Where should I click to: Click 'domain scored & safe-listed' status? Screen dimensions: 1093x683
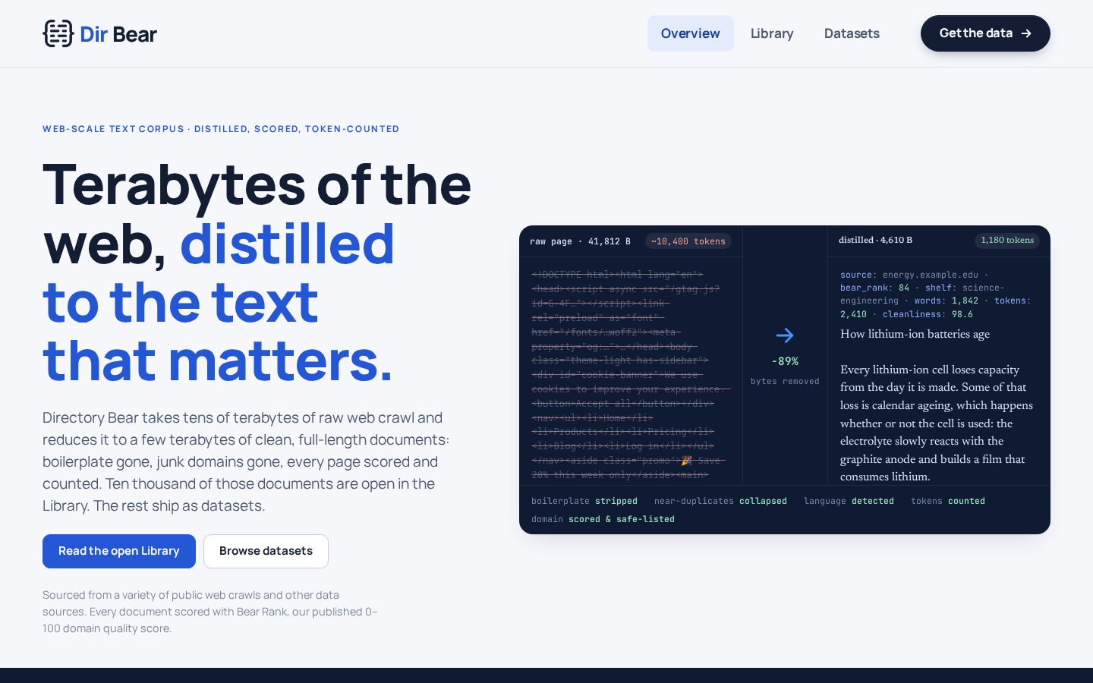[x=603, y=519]
